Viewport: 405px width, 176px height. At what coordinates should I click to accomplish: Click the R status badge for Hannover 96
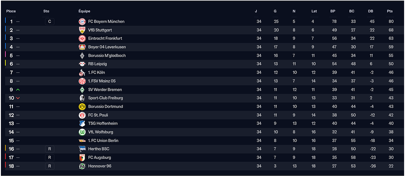pyautogui.click(x=49, y=166)
